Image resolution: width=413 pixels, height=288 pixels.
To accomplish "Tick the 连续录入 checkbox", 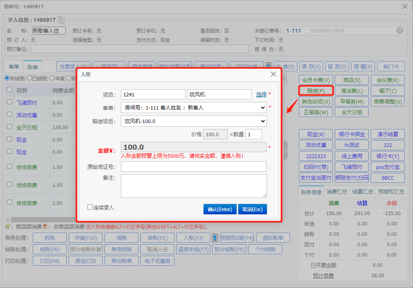I will 90,207.
